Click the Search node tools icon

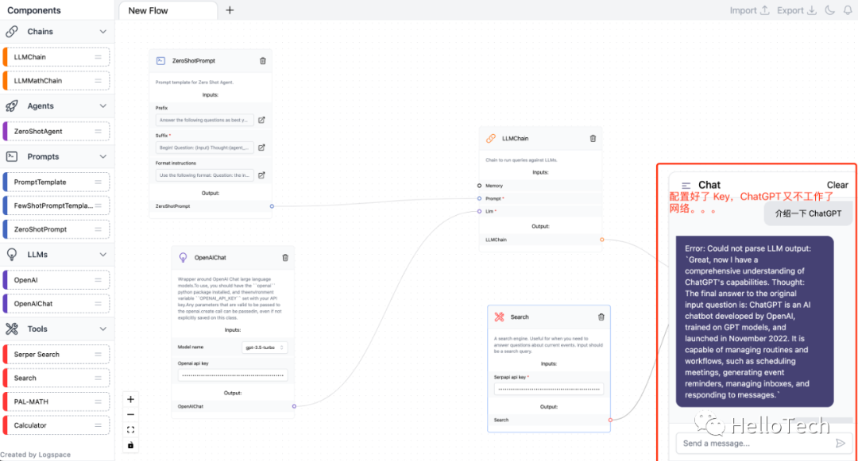pos(499,317)
